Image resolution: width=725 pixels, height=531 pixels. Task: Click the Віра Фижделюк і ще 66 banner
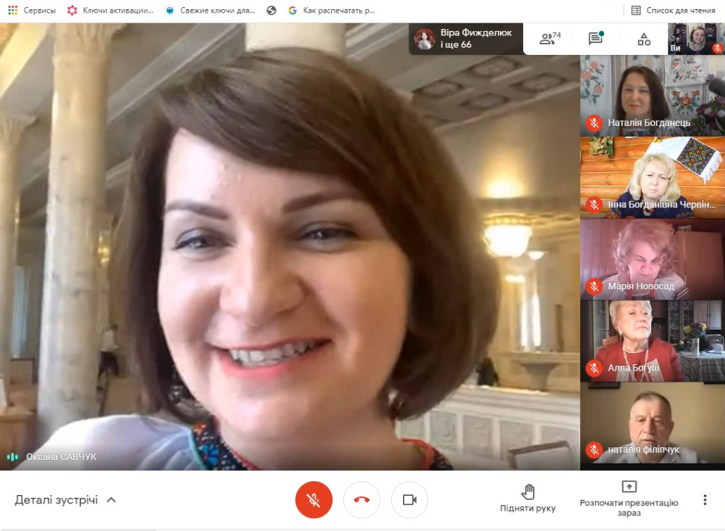[x=466, y=39]
